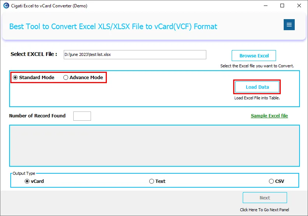The height and width of the screenshot is (216, 308).
Task: Click the Cigati app logo icon
Action: (6, 6)
